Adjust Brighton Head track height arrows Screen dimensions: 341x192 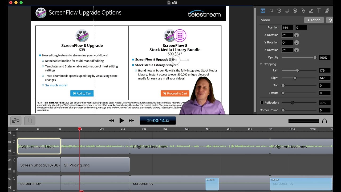(x=14, y=142)
